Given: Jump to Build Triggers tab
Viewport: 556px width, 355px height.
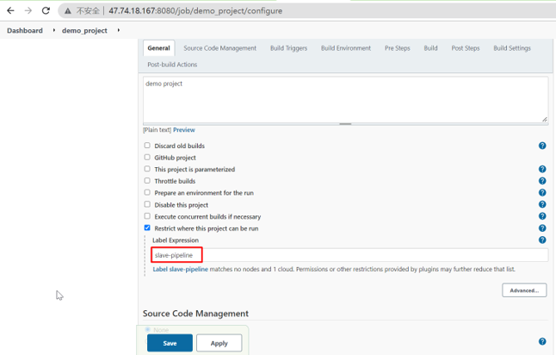Looking at the screenshot, I should coord(288,48).
